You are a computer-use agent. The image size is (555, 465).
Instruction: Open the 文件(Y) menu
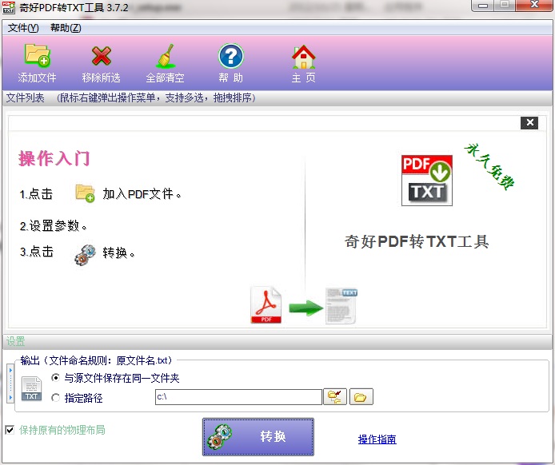click(23, 28)
